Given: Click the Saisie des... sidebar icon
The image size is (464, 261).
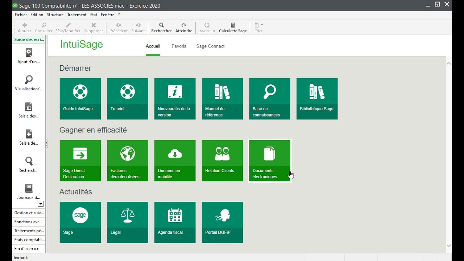Looking at the screenshot, I should coord(29,111).
